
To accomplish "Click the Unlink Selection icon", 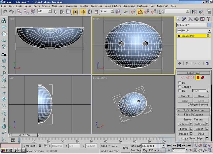I will pos(26,12).
